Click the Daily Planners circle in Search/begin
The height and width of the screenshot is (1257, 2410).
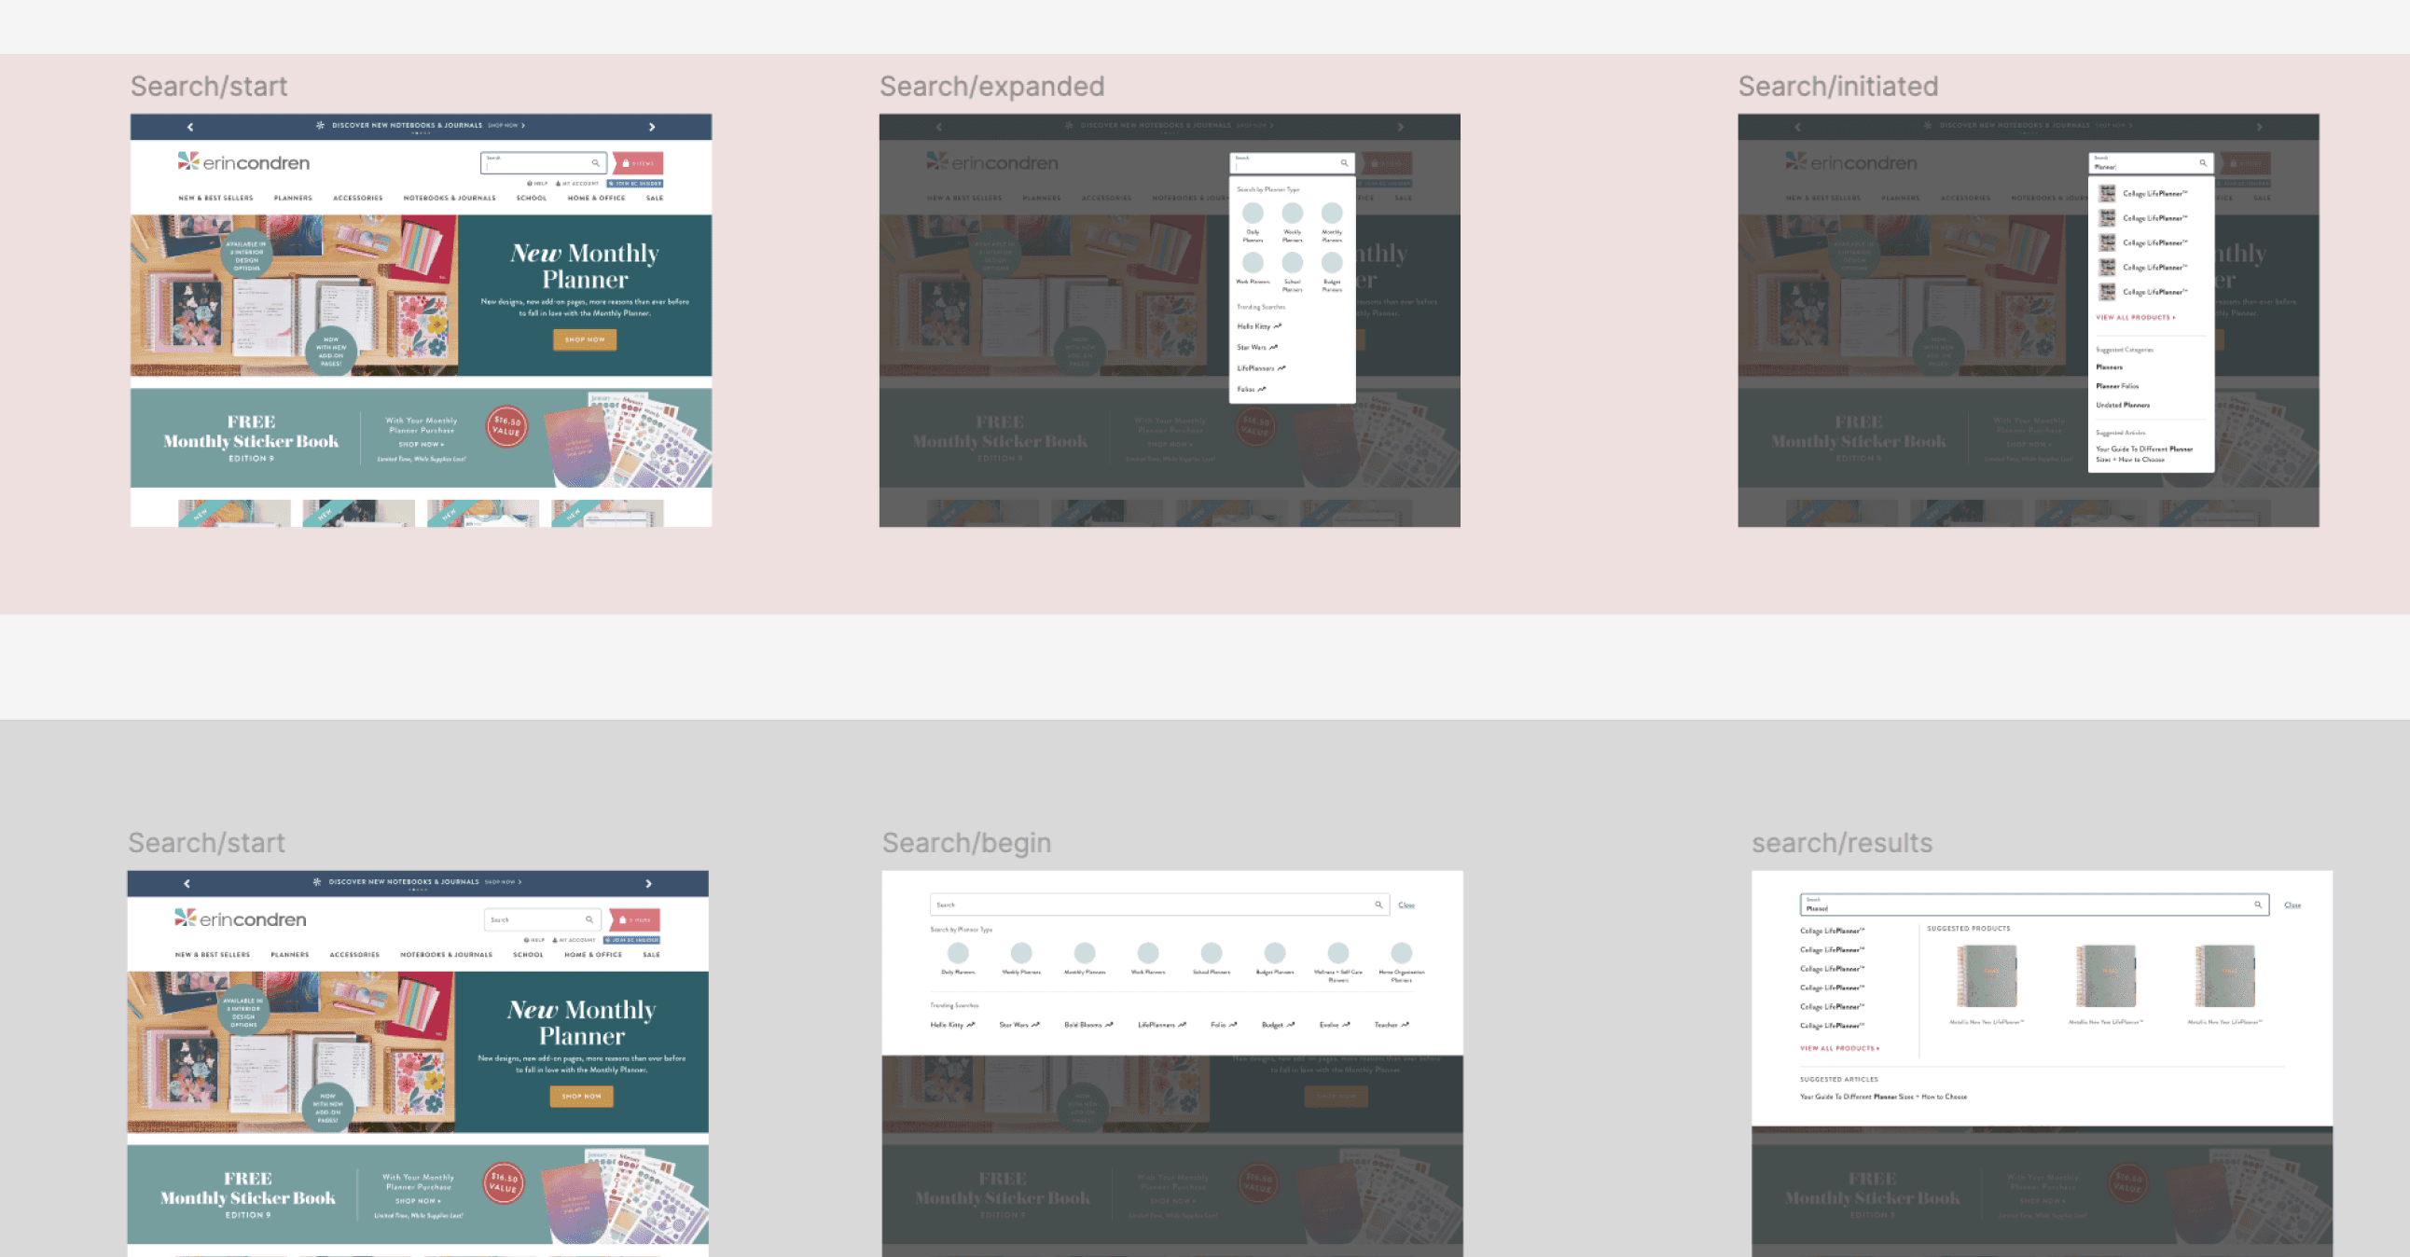(958, 953)
